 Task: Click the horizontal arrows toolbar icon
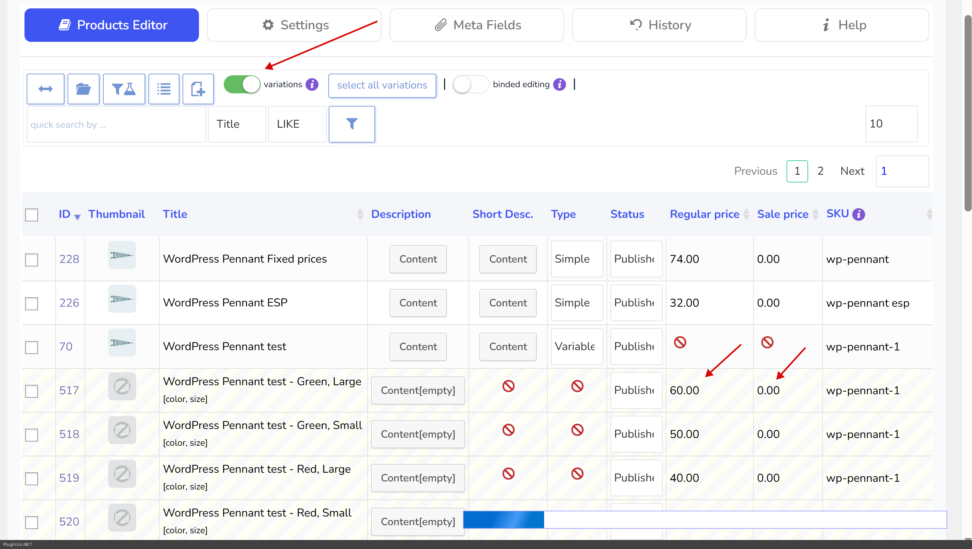45,89
